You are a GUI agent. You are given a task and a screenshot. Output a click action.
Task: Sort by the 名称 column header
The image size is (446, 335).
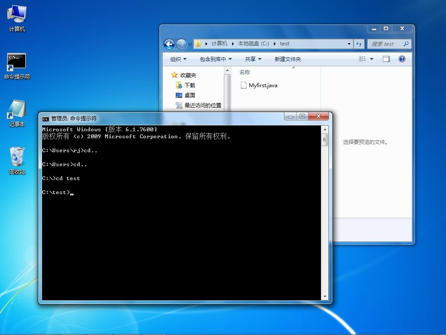tap(245, 72)
